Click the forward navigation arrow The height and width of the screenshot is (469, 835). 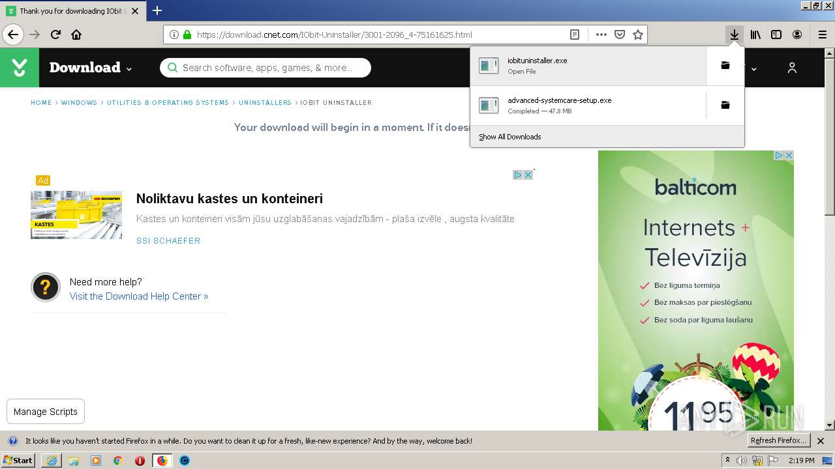click(x=35, y=35)
